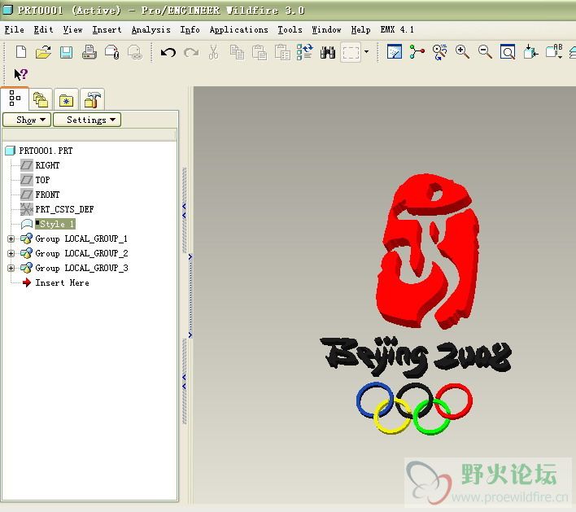Click the red Beijing emblem model
This screenshot has height=512, width=576.
pyautogui.click(x=428, y=252)
